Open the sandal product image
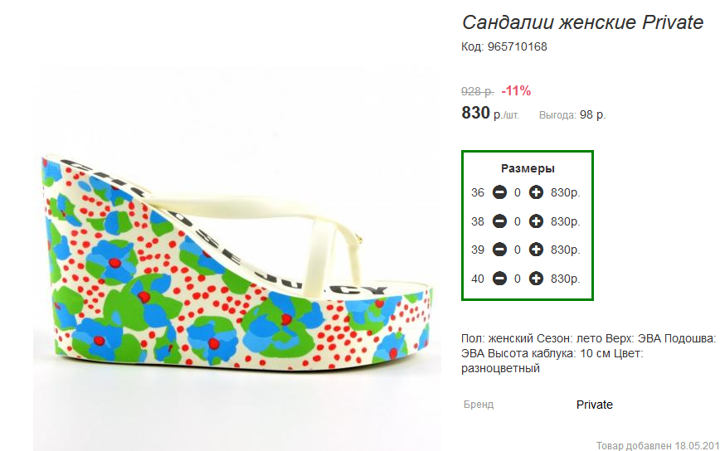 pos(236,259)
